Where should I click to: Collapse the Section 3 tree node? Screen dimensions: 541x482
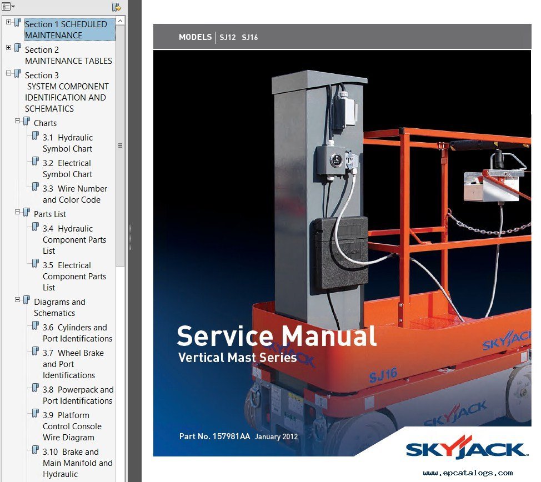coord(9,73)
